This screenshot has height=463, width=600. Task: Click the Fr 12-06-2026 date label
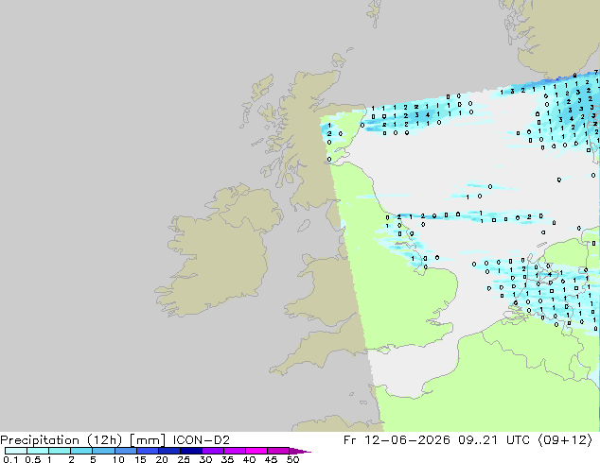point(397,440)
